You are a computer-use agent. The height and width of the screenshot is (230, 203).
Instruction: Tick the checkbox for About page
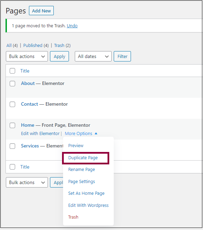[x=12, y=84]
